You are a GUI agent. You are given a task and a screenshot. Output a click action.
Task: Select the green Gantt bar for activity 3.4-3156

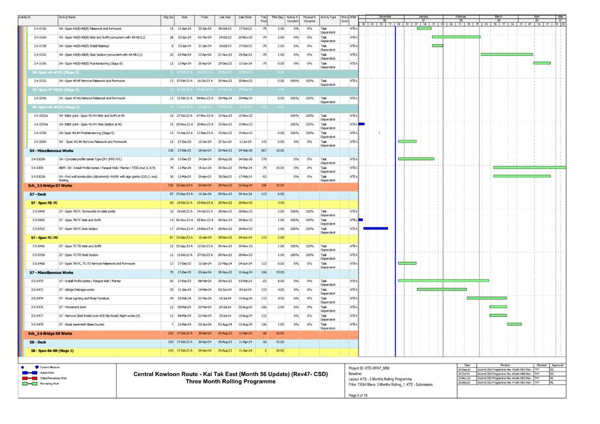(424, 28)
